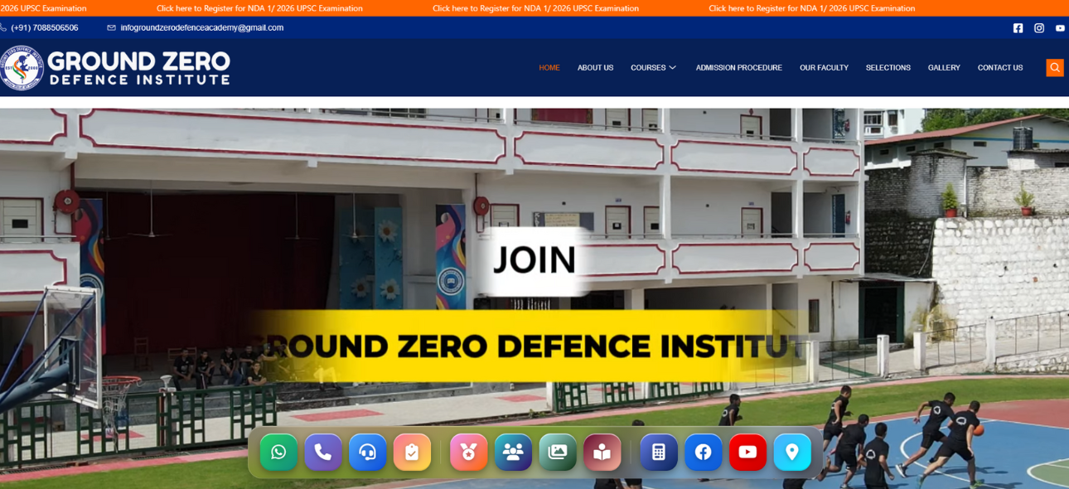Click the institute email address link
This screenshot has width=1069, height=489.
pos(201,28)
